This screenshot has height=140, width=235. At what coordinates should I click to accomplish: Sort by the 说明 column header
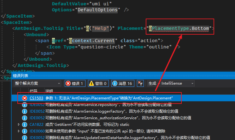pos(49,91)
